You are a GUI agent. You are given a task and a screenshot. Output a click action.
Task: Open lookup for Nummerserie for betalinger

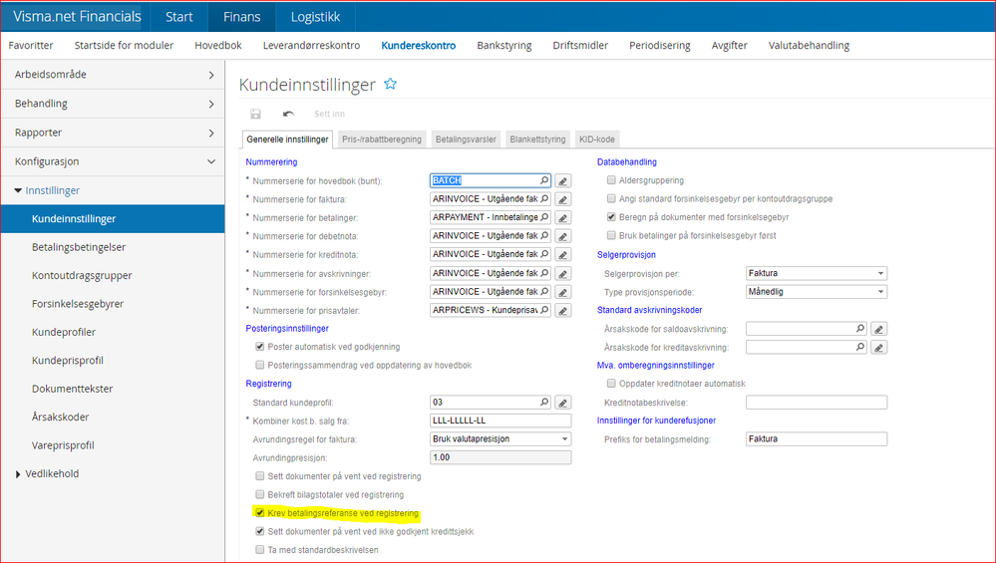(544, 217)
